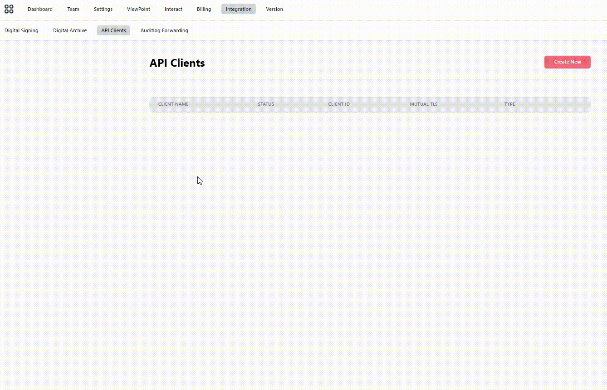Image resolution: width=607 pixels, height=390 pixels.
Task: Select the API Clients tab
Action: pyautogui.click(x=113, y=30)
